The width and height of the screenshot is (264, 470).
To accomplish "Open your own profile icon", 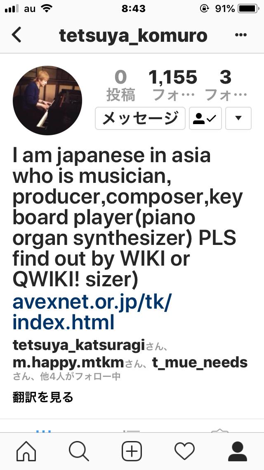I will click(x=237, y=451).
